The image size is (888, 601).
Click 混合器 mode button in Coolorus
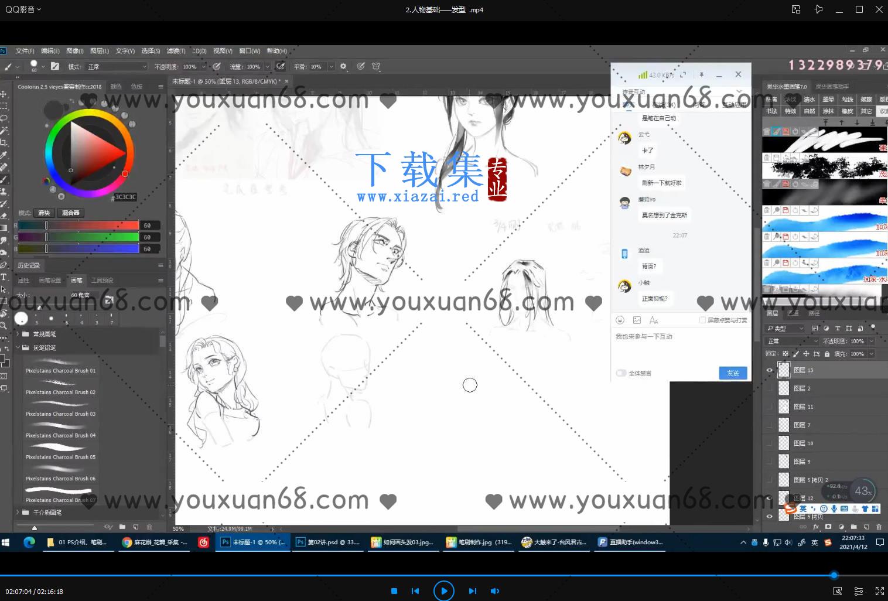pyautogui.click(x=70, y=213)
